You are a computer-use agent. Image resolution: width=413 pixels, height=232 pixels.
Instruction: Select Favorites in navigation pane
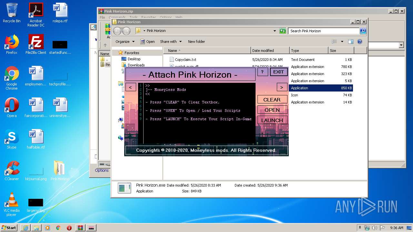tap(132, 53)
